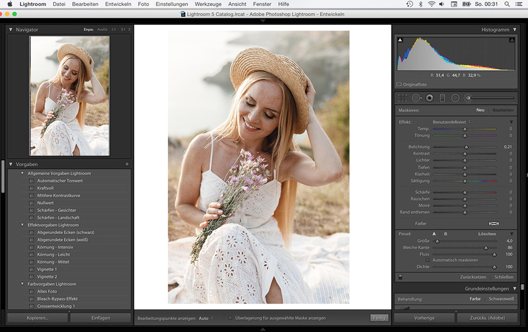Collapse the Effekt sliders triangle

pyautogui.click(x=511, y=122)
